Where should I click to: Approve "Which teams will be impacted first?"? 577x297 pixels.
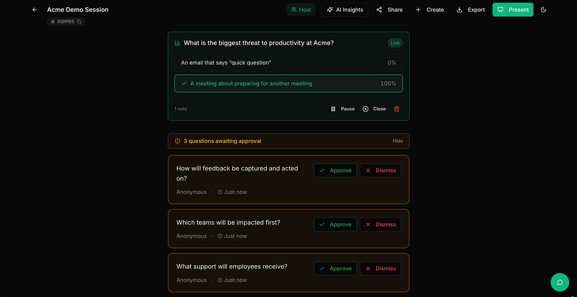click(x=335, y=224)
